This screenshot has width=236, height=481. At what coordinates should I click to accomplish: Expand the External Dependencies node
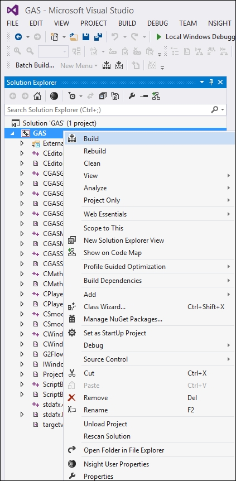[22, 143]
